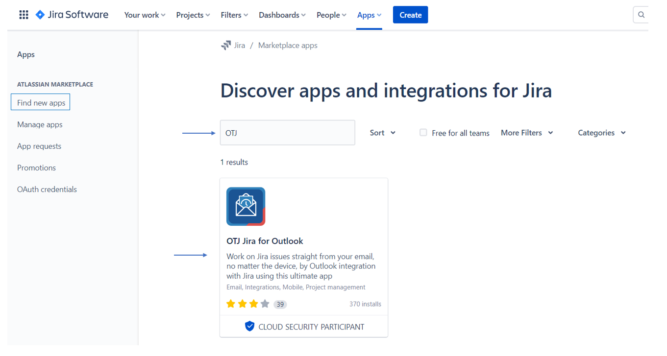Image resolution: width=667 pixels, height=356 pixels.
Task: Select Find new apps in sidebar
Action: (41, 102)
